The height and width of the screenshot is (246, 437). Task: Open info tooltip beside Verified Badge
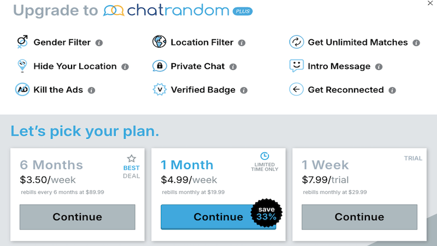(x=244, y=90)
